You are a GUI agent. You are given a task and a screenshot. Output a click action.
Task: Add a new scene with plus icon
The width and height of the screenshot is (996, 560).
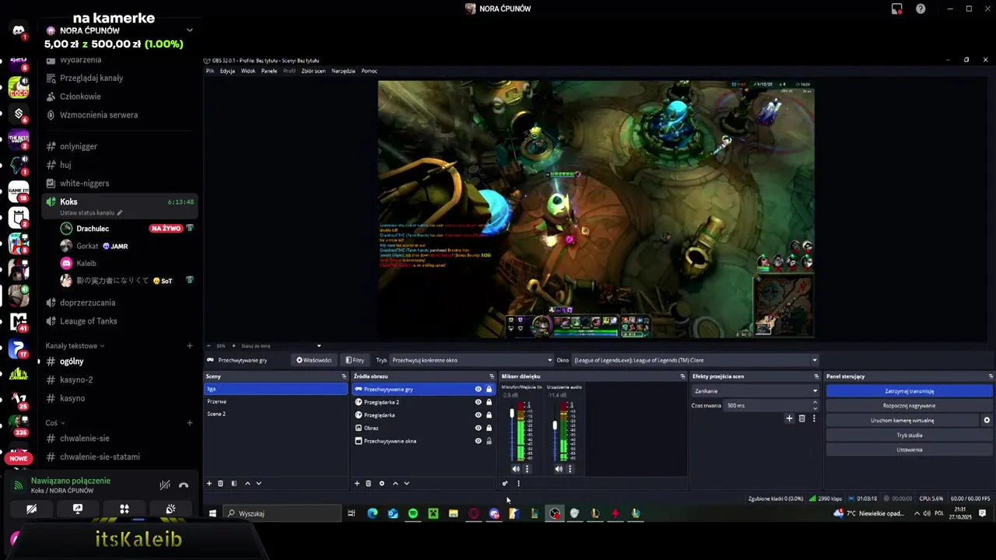click(x=209, y=483)
